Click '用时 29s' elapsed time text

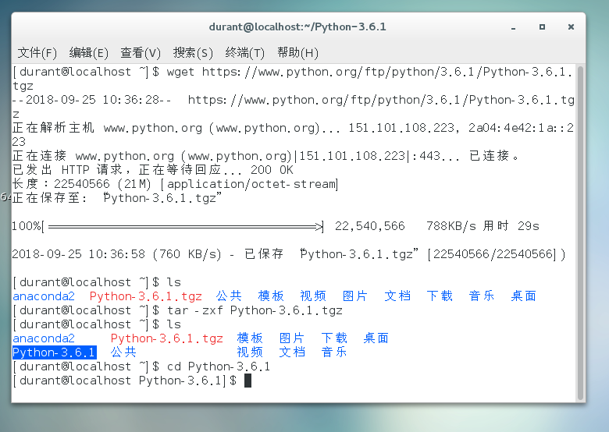[511, 226]
